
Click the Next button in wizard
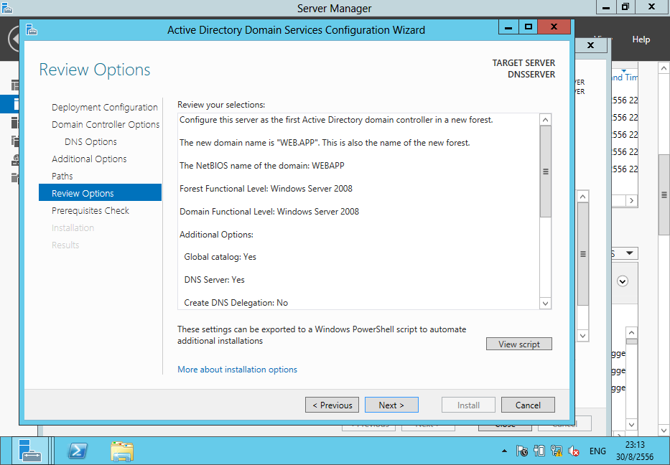pos(391,405)
